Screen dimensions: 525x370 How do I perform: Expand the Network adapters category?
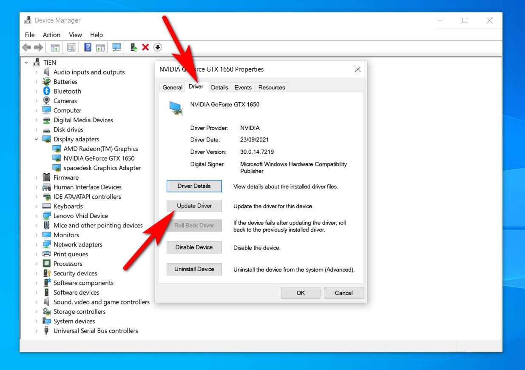tap(37, 244)
